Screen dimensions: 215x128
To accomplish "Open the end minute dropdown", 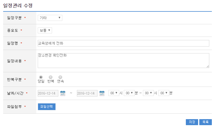I will pos(164,93).
